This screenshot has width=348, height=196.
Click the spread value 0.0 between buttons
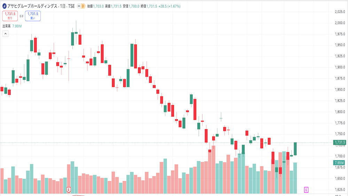(21, 16)
